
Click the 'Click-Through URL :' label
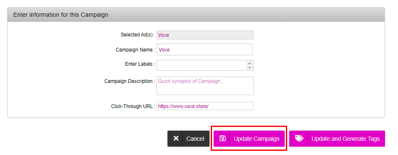pyautogui.click(x=133, y=106)
